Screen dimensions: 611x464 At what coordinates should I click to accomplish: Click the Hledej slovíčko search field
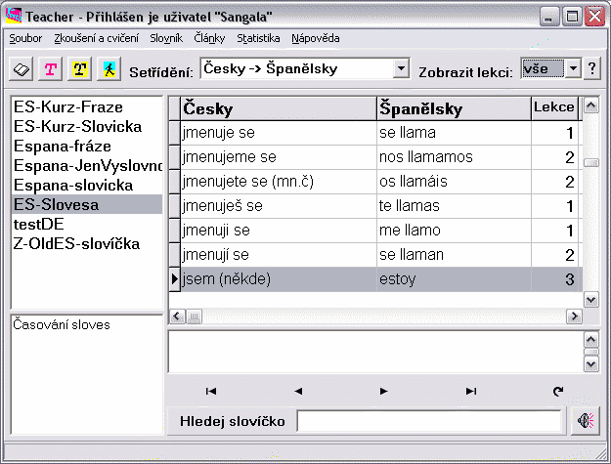pos(430,421)
